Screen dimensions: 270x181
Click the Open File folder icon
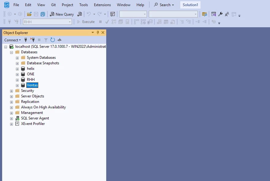click(29, 14)
